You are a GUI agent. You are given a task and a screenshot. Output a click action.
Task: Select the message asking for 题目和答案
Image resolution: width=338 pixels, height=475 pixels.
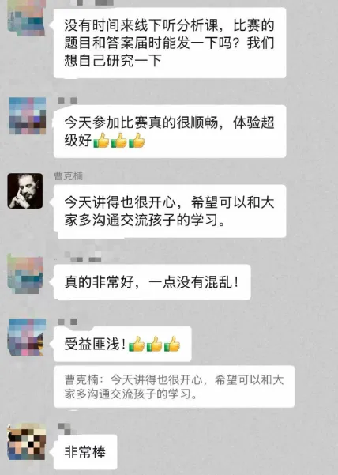(x=170, y=43)
